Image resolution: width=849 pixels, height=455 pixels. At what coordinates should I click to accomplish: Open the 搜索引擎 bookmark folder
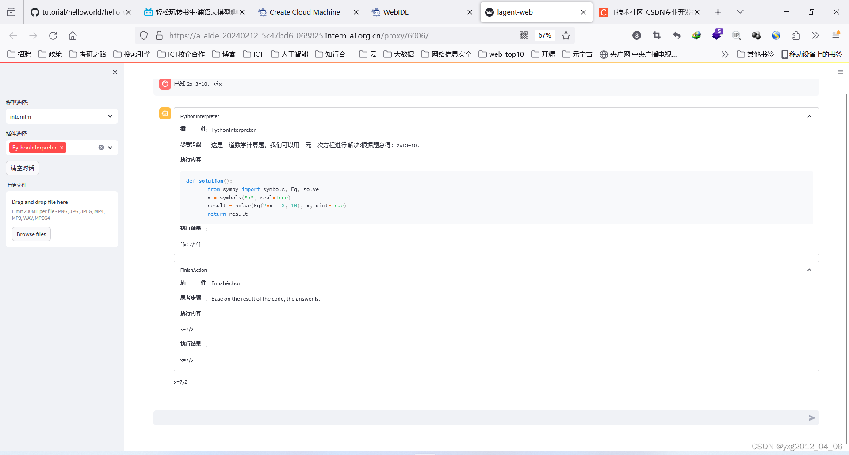click(132, 54)
